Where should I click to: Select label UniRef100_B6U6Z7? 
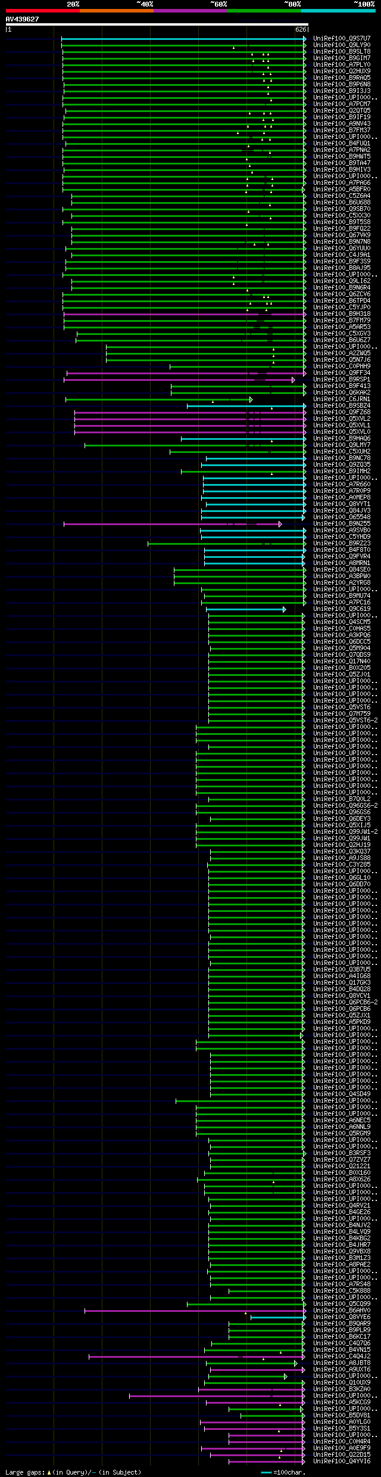point(342,340)
